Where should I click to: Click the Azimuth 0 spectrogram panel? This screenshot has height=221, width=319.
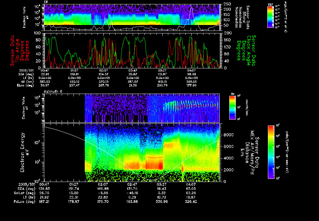point(132,108)
